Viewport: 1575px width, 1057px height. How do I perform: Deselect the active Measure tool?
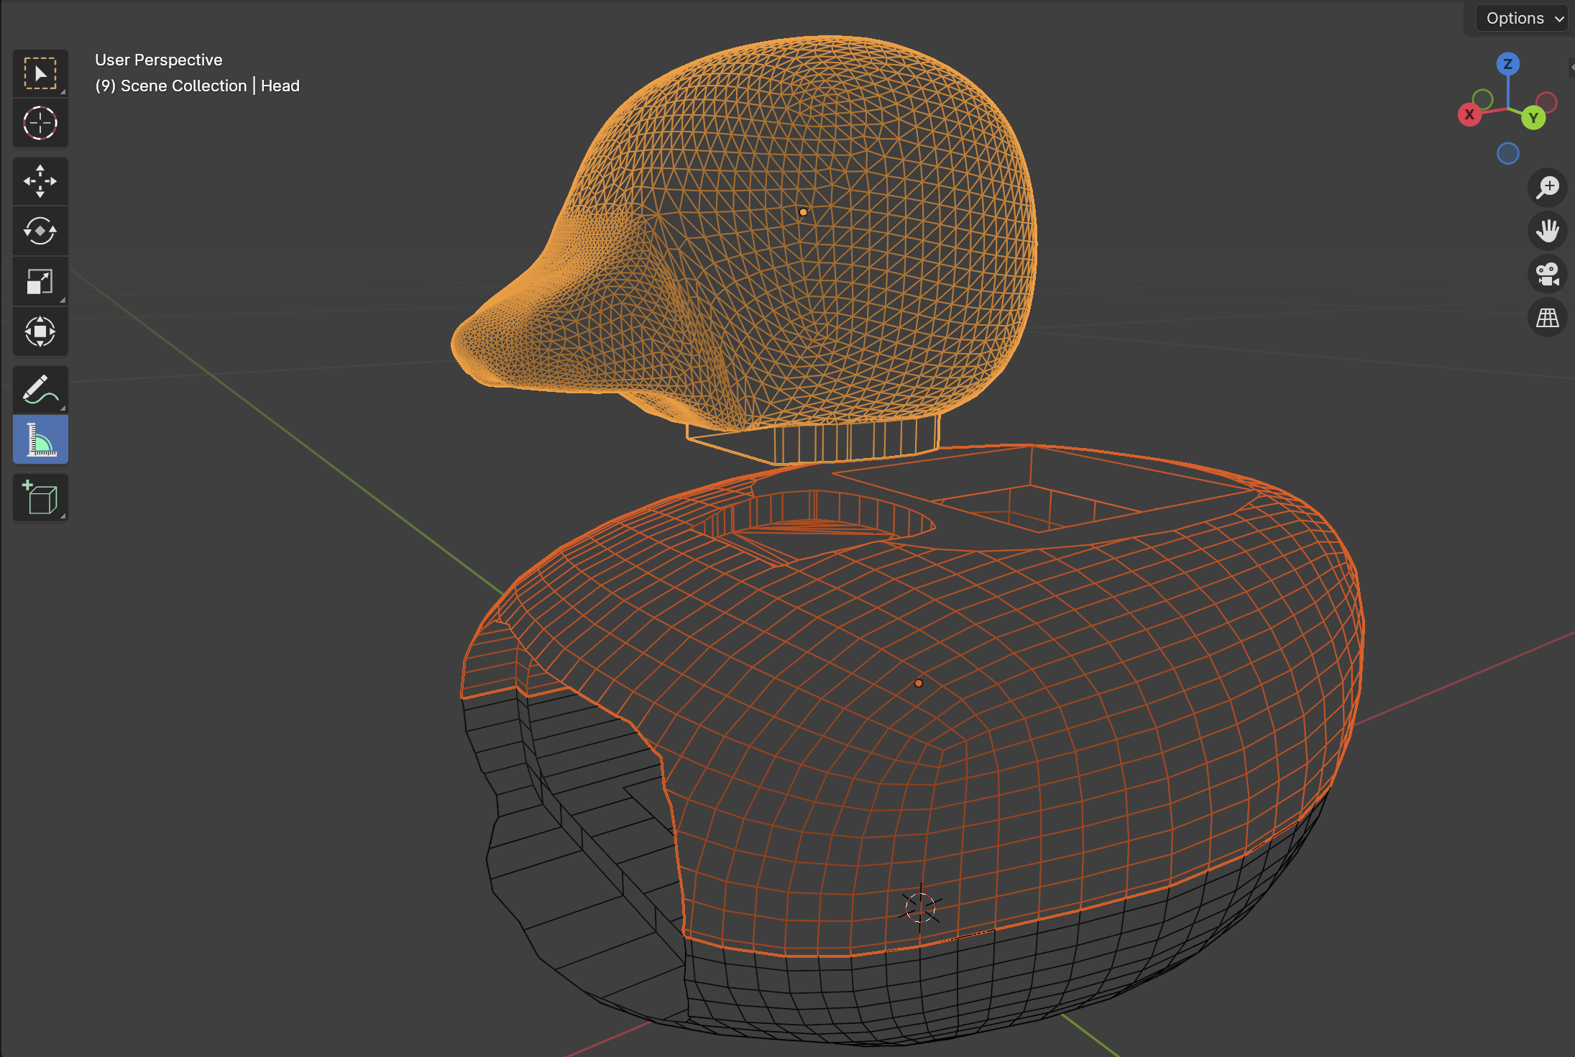[40, 439]
